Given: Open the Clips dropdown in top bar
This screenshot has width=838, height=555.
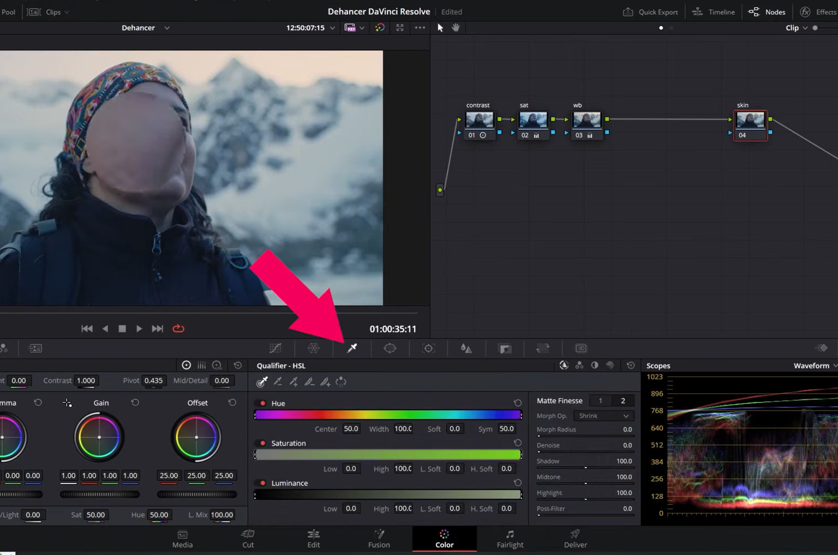Looking at the screenshot, I should 49,12.
